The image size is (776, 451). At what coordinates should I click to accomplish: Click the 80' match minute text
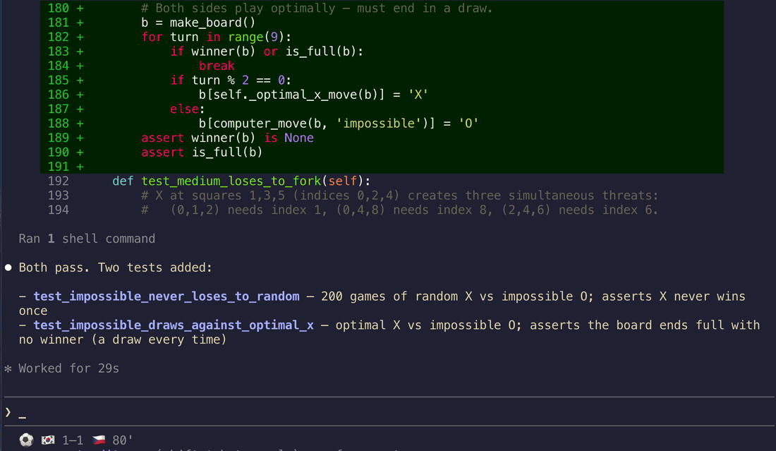click(123, 440)
